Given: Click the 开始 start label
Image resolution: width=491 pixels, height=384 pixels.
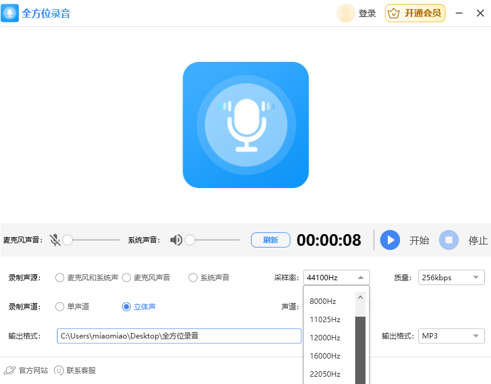Looking at the screenshot, I should point(419,240).
